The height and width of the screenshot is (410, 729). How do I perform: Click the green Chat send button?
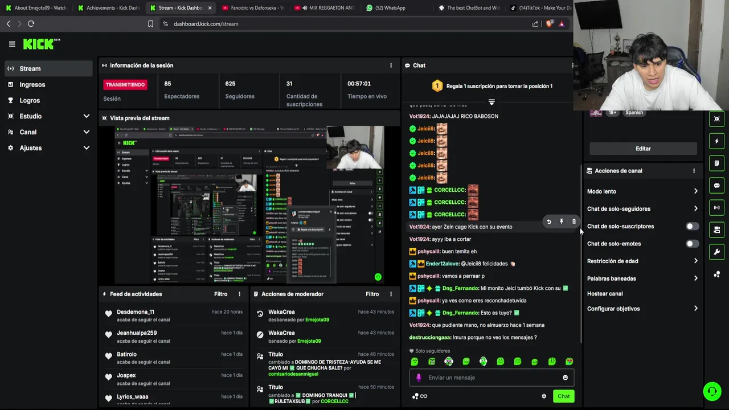(563, 396)
